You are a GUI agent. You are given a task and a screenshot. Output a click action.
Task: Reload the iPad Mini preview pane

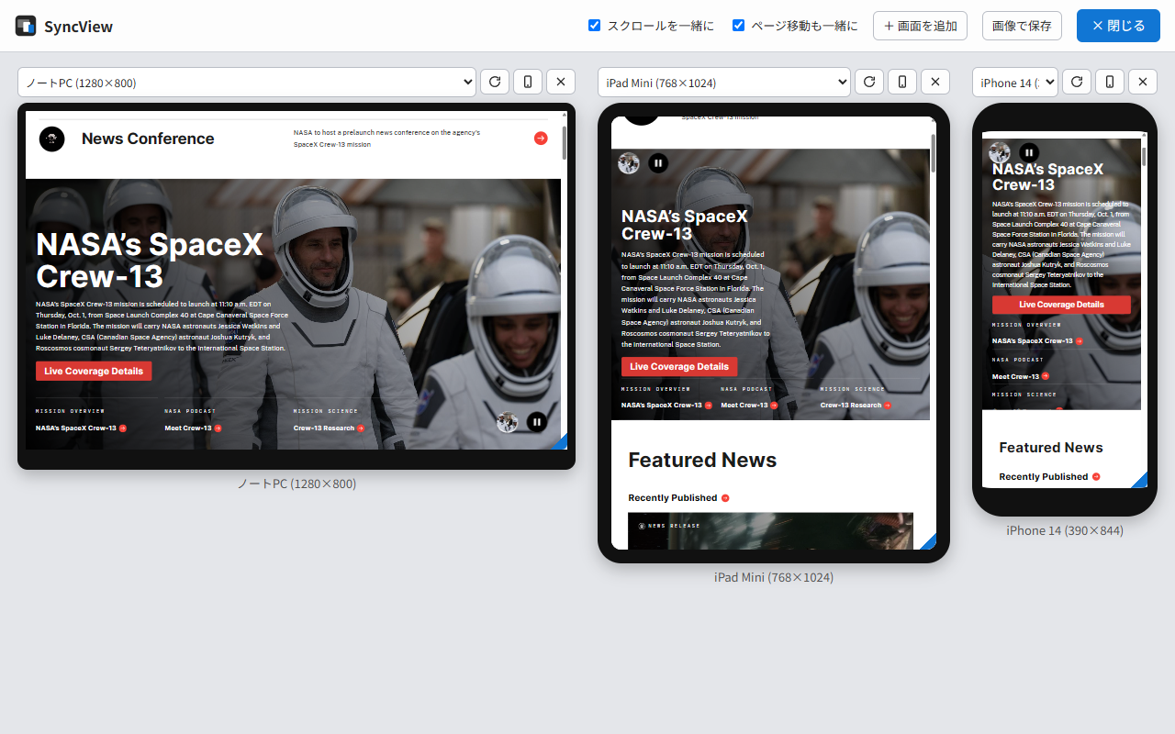(868, 82)
